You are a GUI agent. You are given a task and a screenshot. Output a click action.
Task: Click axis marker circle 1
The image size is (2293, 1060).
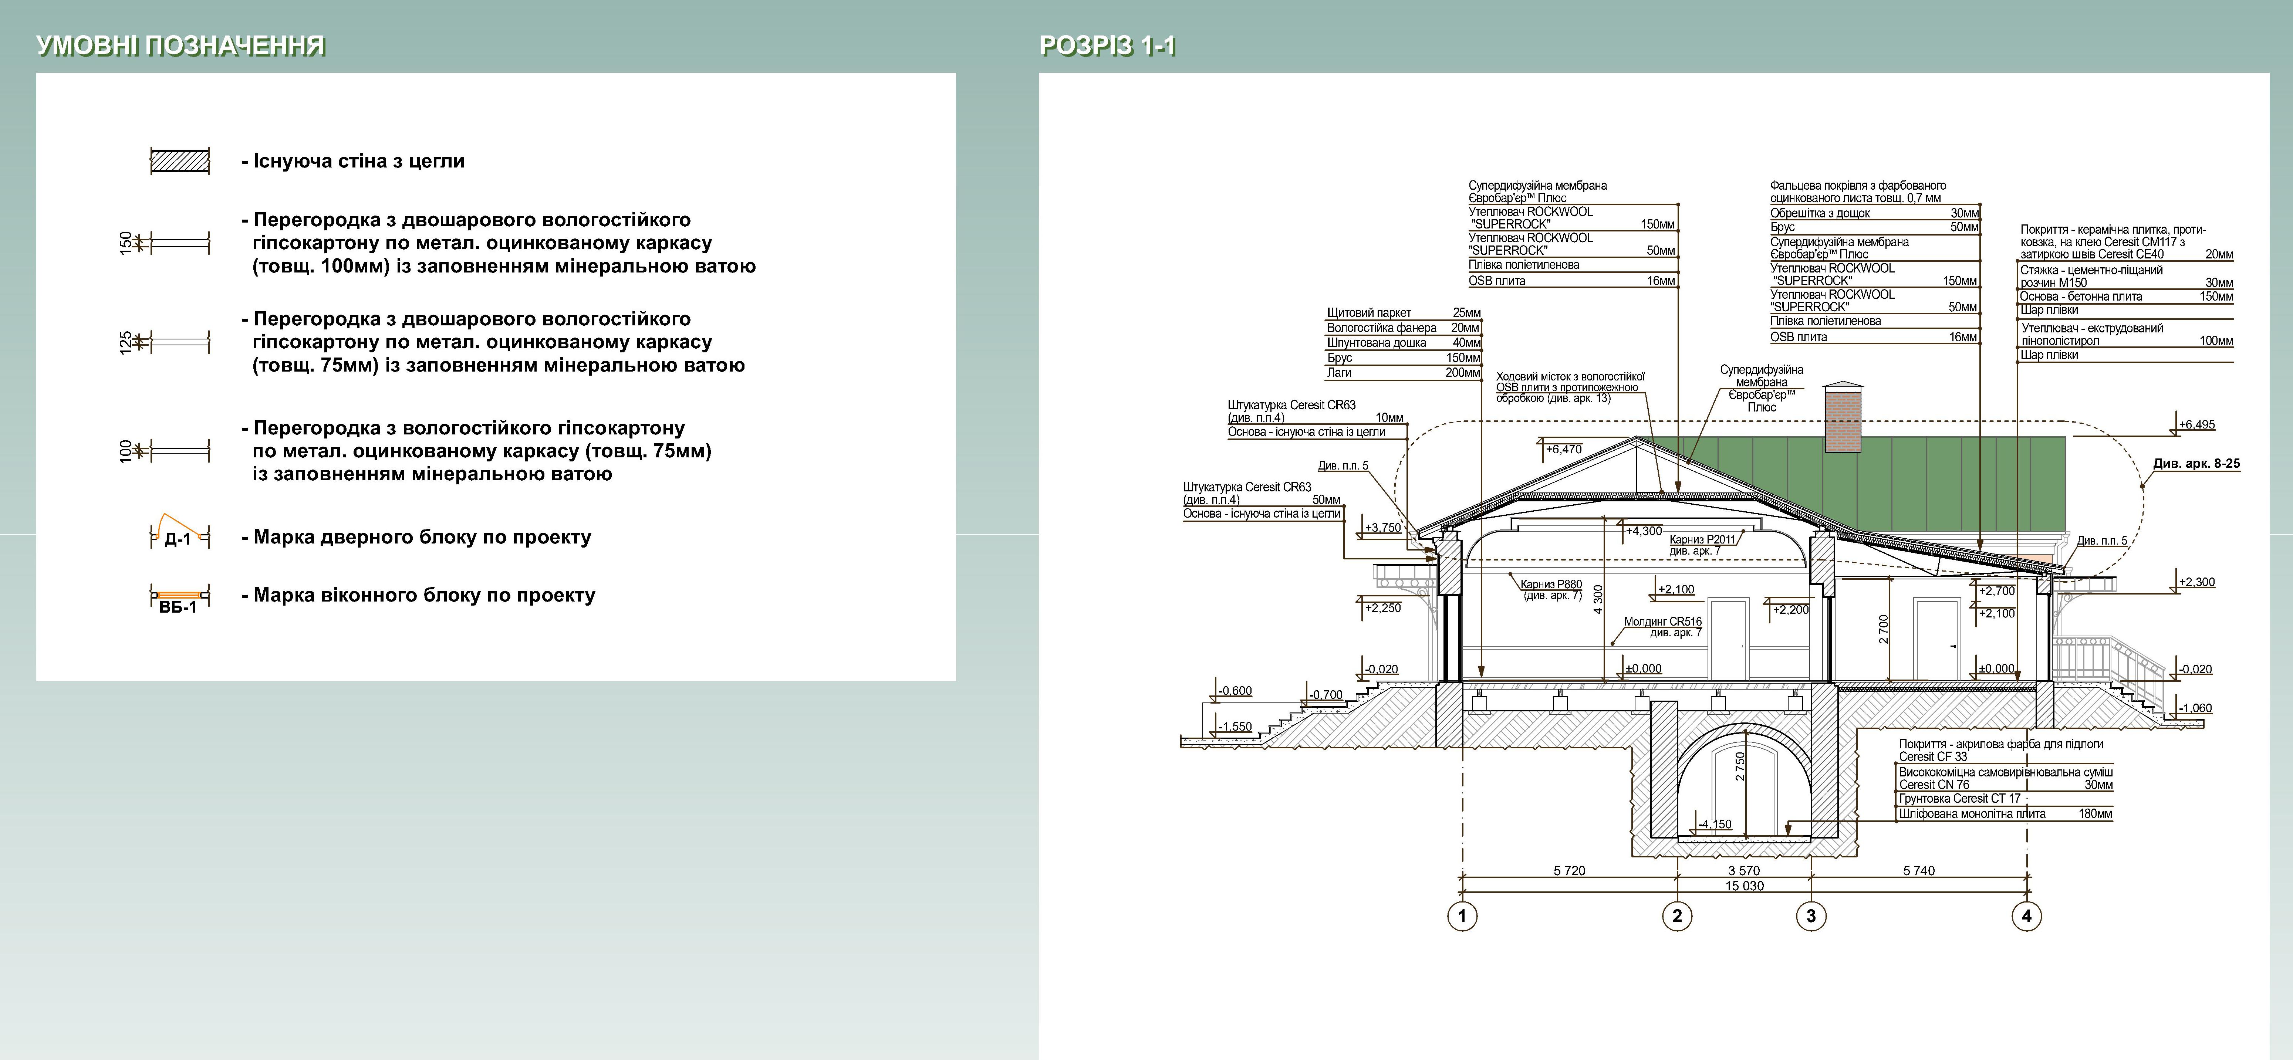coord(1462,916)
